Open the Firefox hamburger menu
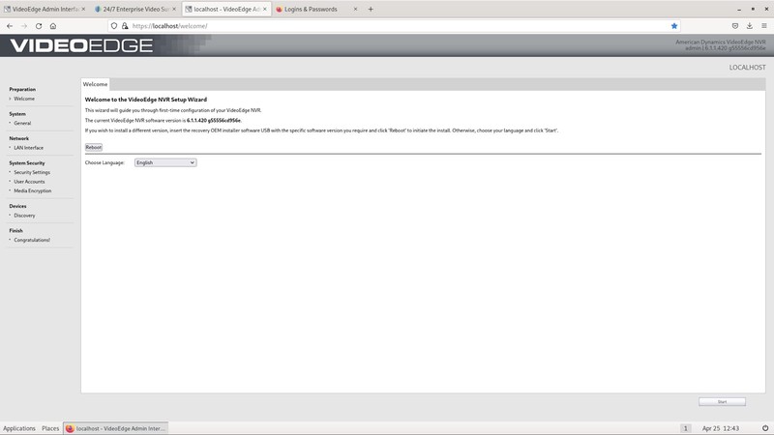 click(x=764, y=26)
